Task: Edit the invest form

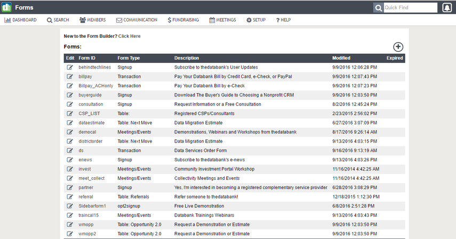Action: 70,169
